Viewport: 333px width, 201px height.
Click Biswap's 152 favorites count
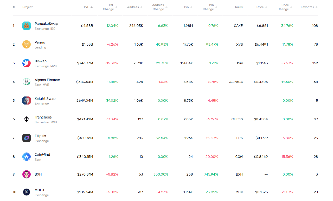pyautogui.click(x=315, y=63)
